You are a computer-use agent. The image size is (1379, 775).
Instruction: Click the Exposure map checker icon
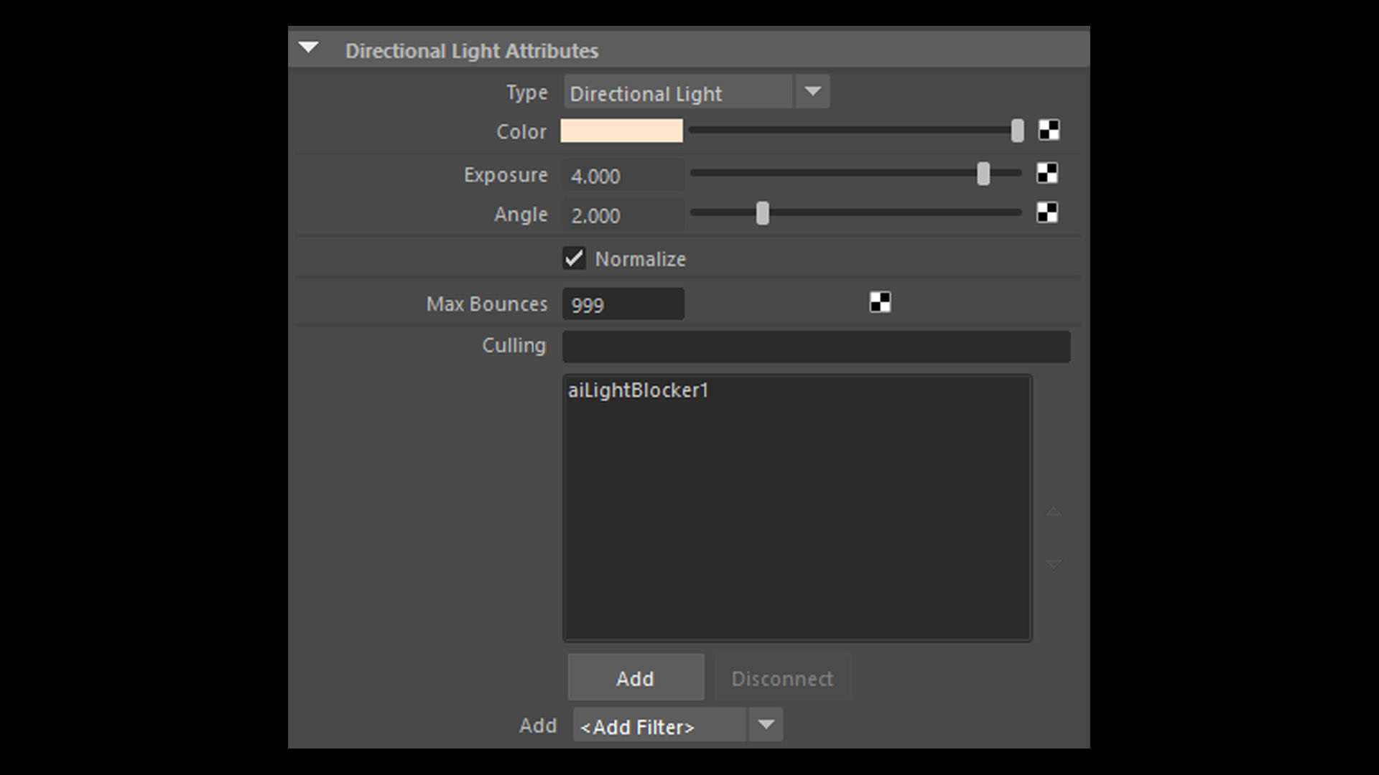click(1047, 174)
